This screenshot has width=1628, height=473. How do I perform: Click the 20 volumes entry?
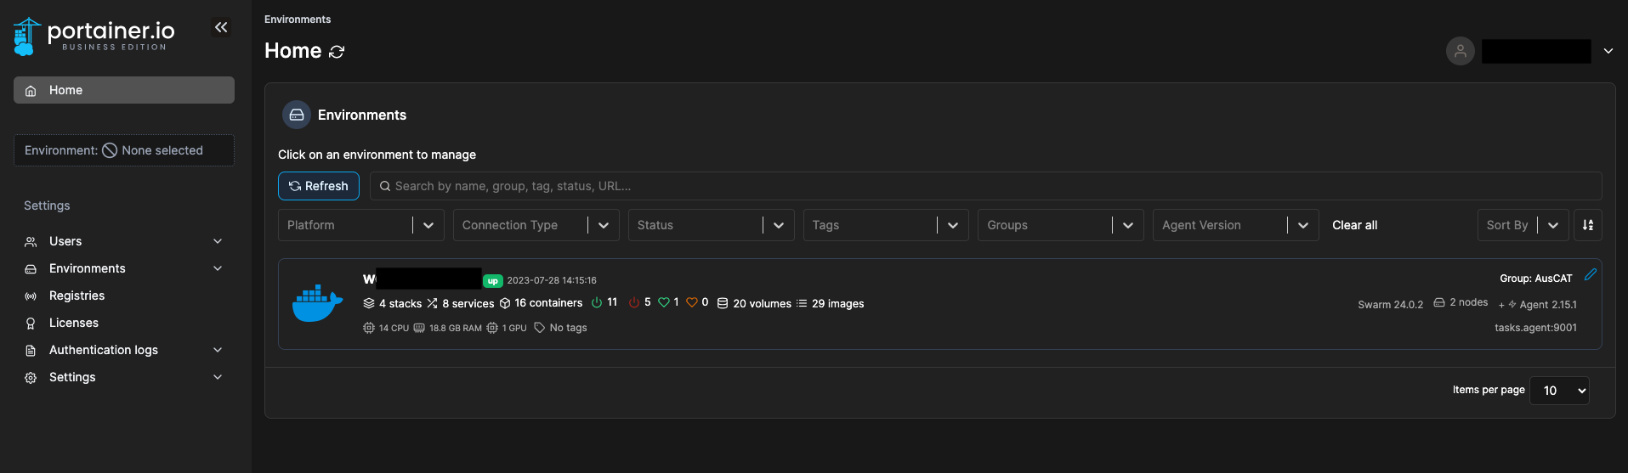(754, 303)
